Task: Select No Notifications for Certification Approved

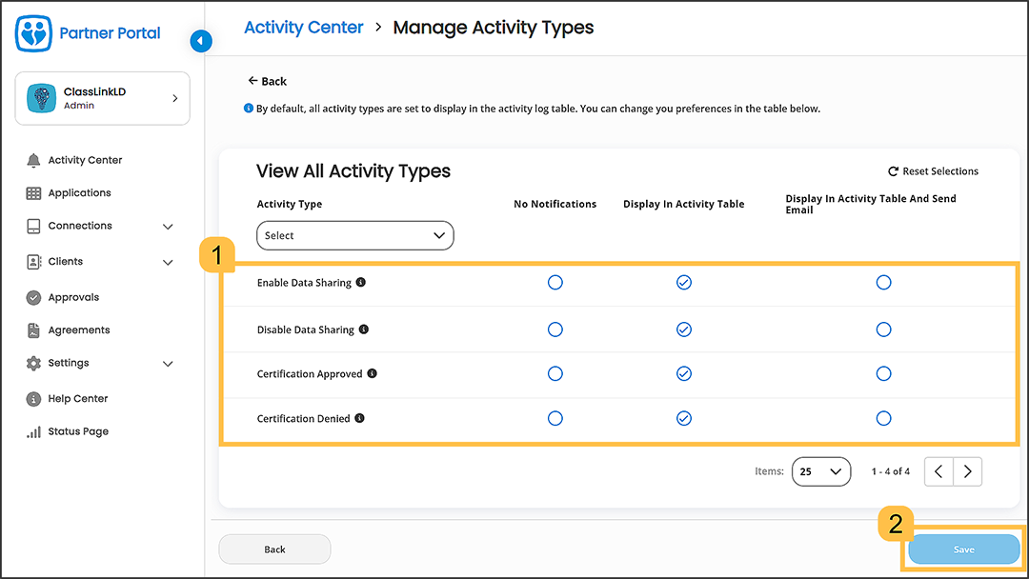Action: tap(555, 374)
